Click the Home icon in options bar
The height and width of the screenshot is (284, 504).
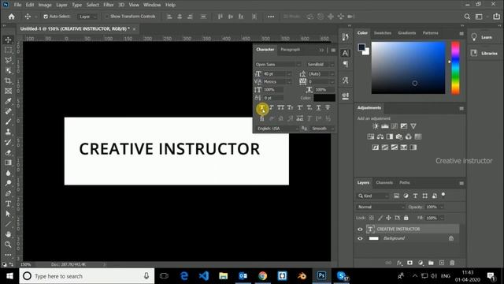click(12, 17)
